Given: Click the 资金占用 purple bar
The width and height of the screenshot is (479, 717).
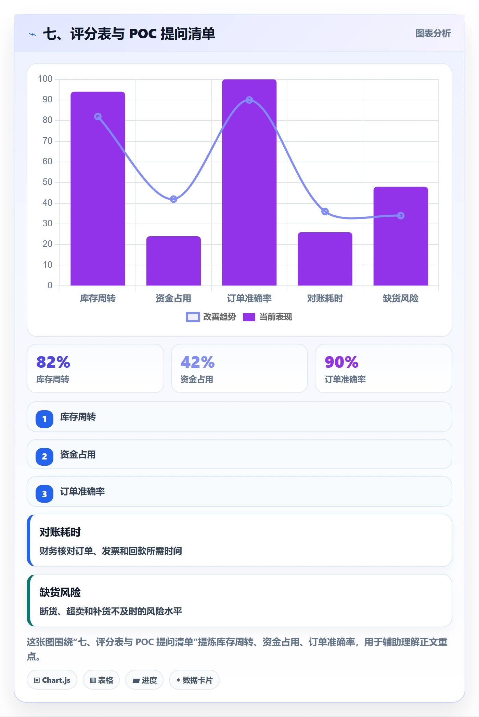Looking at the screenshot, I should 173,261.
